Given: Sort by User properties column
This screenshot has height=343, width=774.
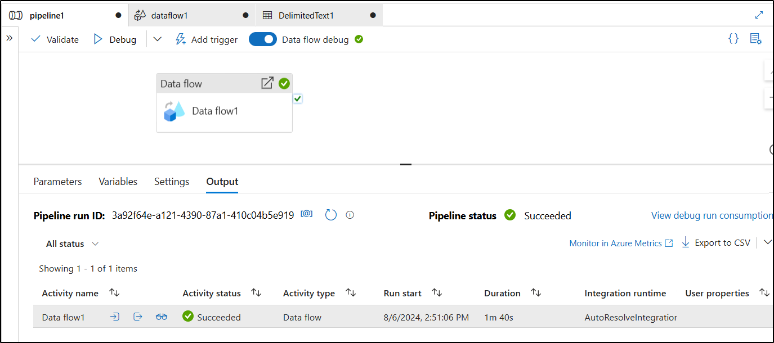Looking at the screenshot, I should click(764, 292).
